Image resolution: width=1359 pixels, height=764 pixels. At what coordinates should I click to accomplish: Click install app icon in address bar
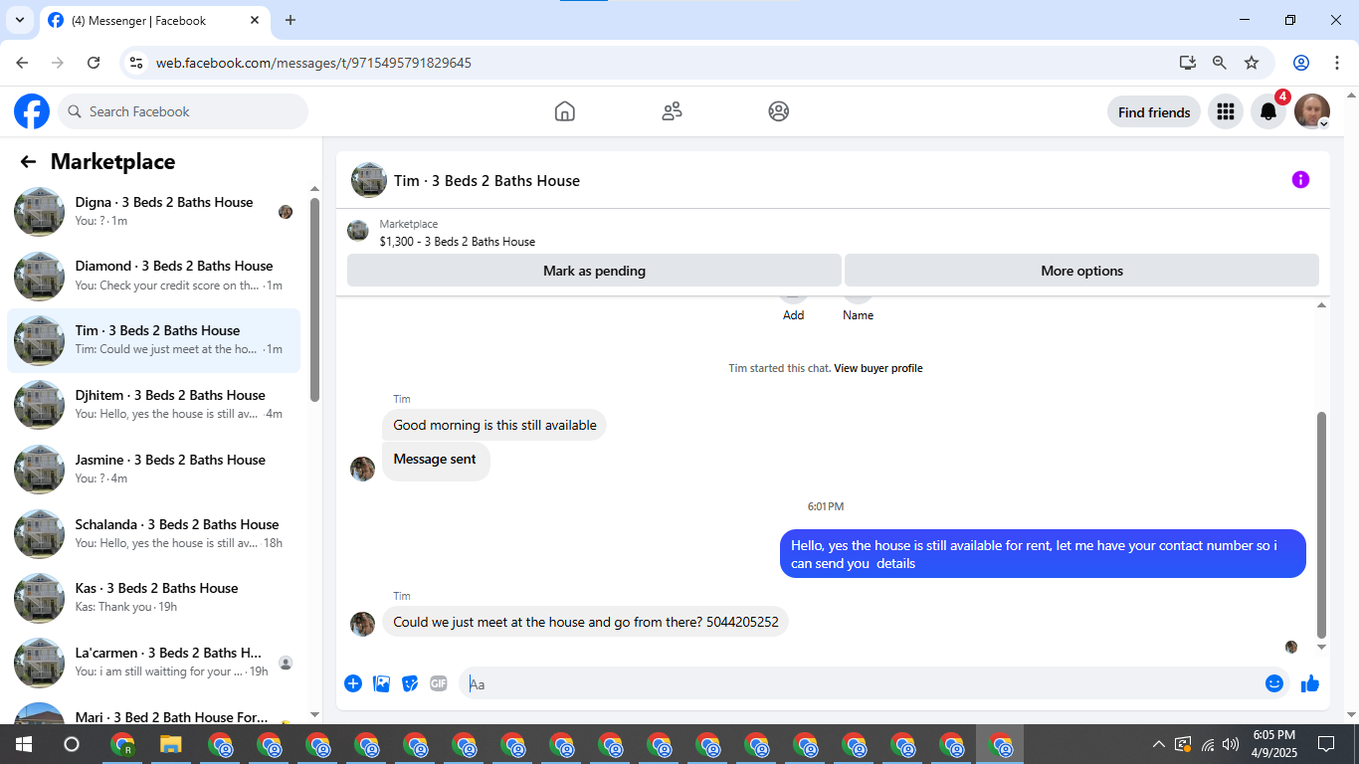[1188, 63]
